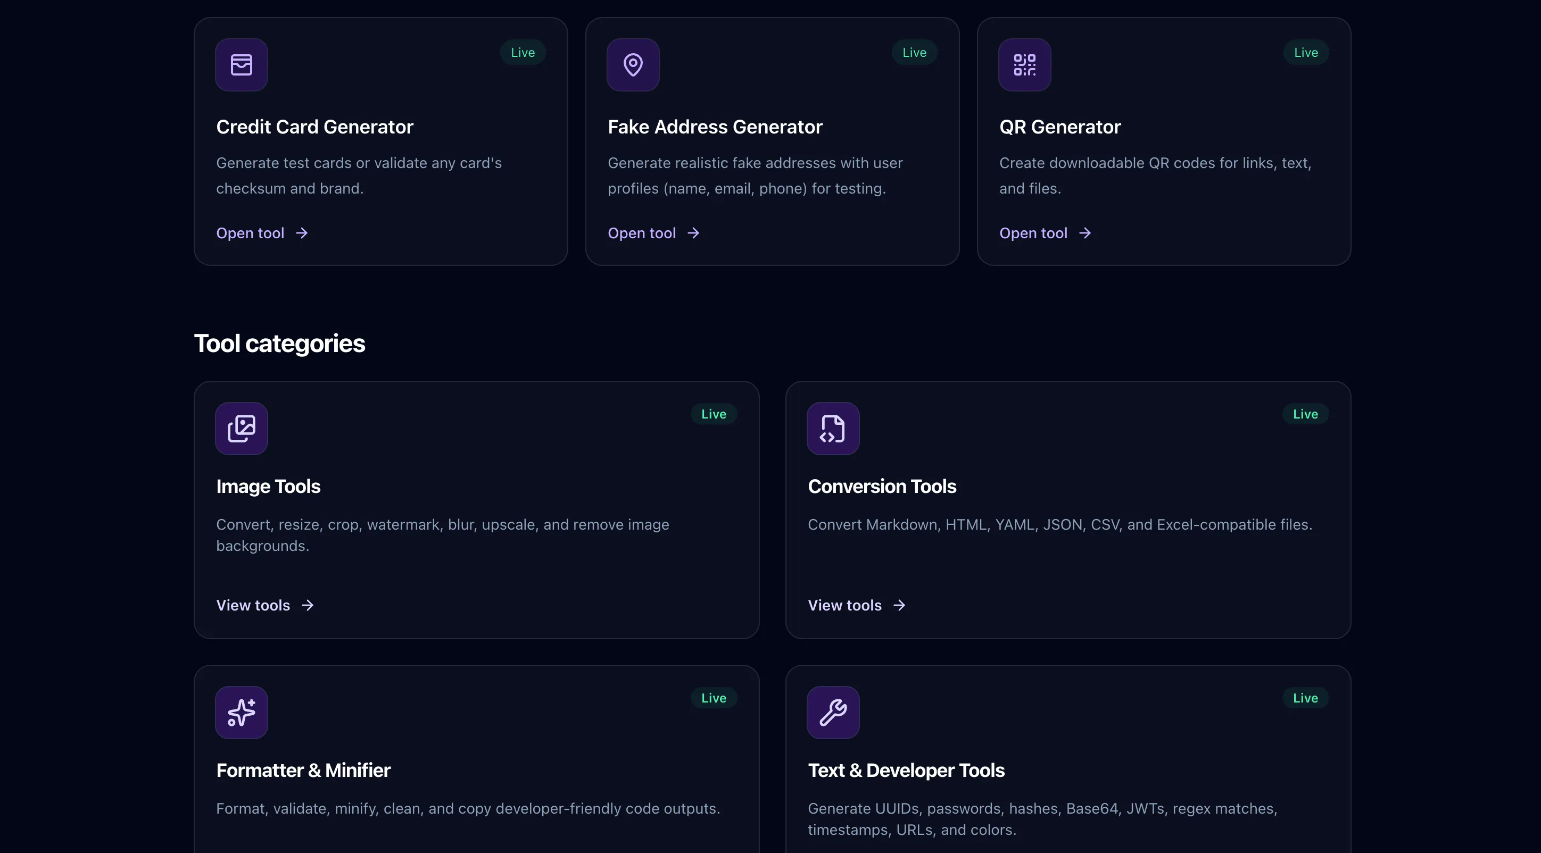Viewport: 1541px width, 853px height.
Task: Select the QR Generator title
Action: [1059, 127]
